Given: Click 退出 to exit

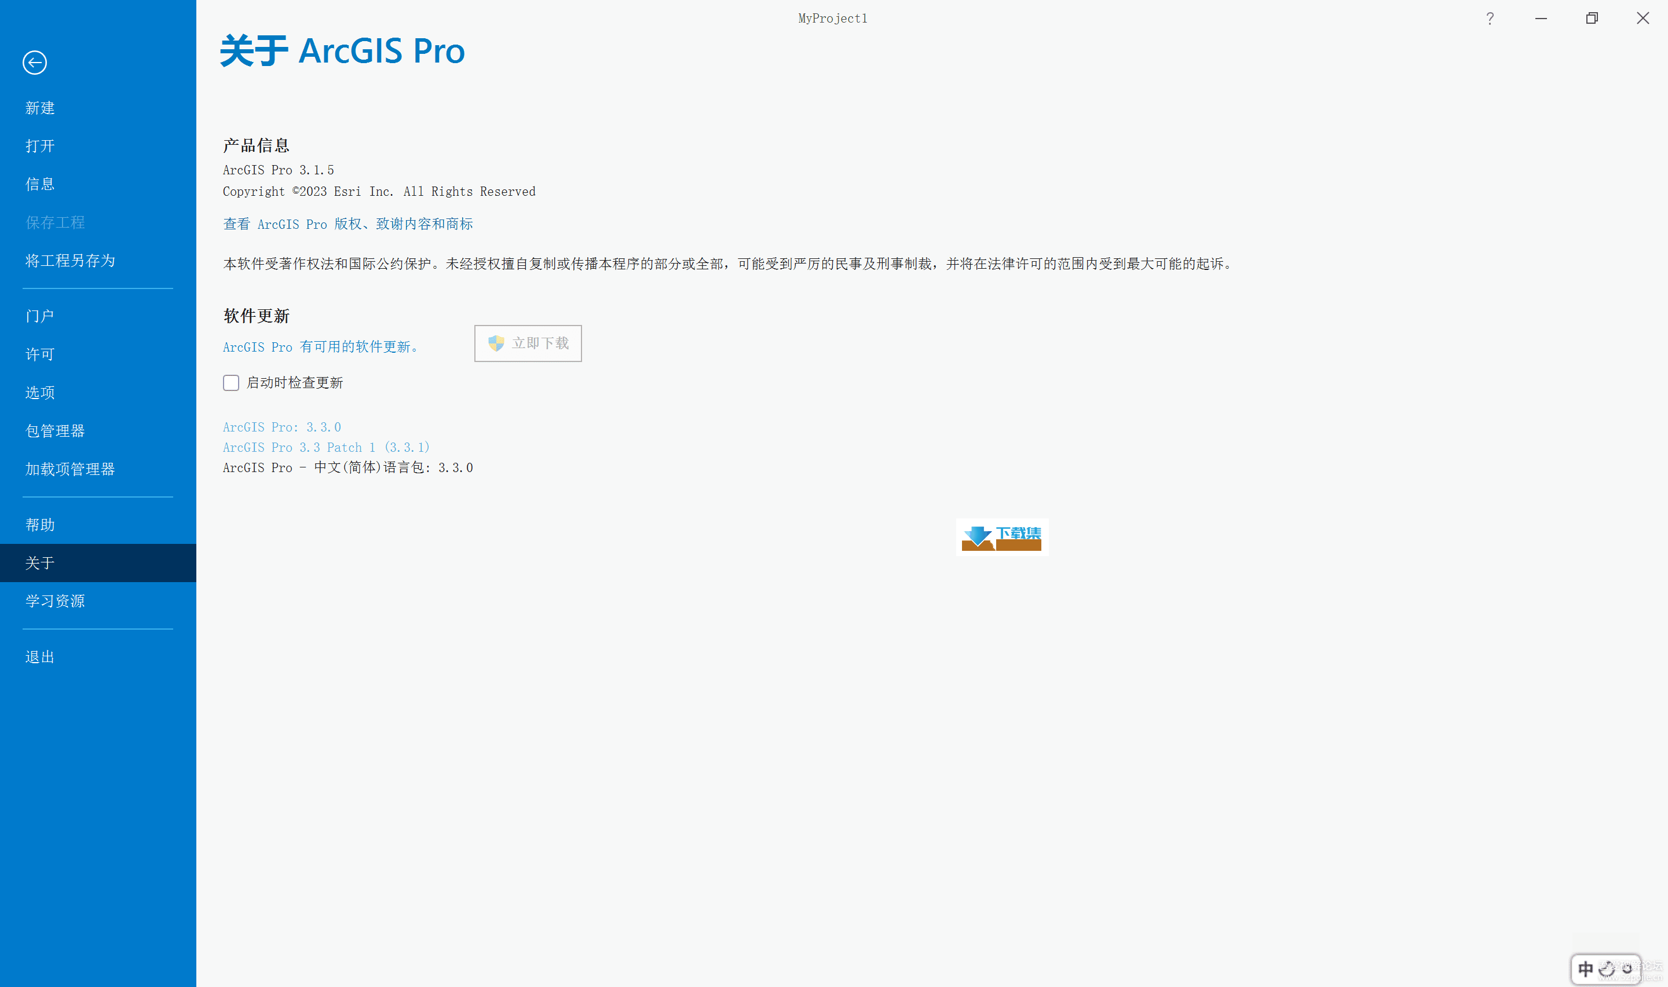Looking at the screenshot, I should point(98,657).
